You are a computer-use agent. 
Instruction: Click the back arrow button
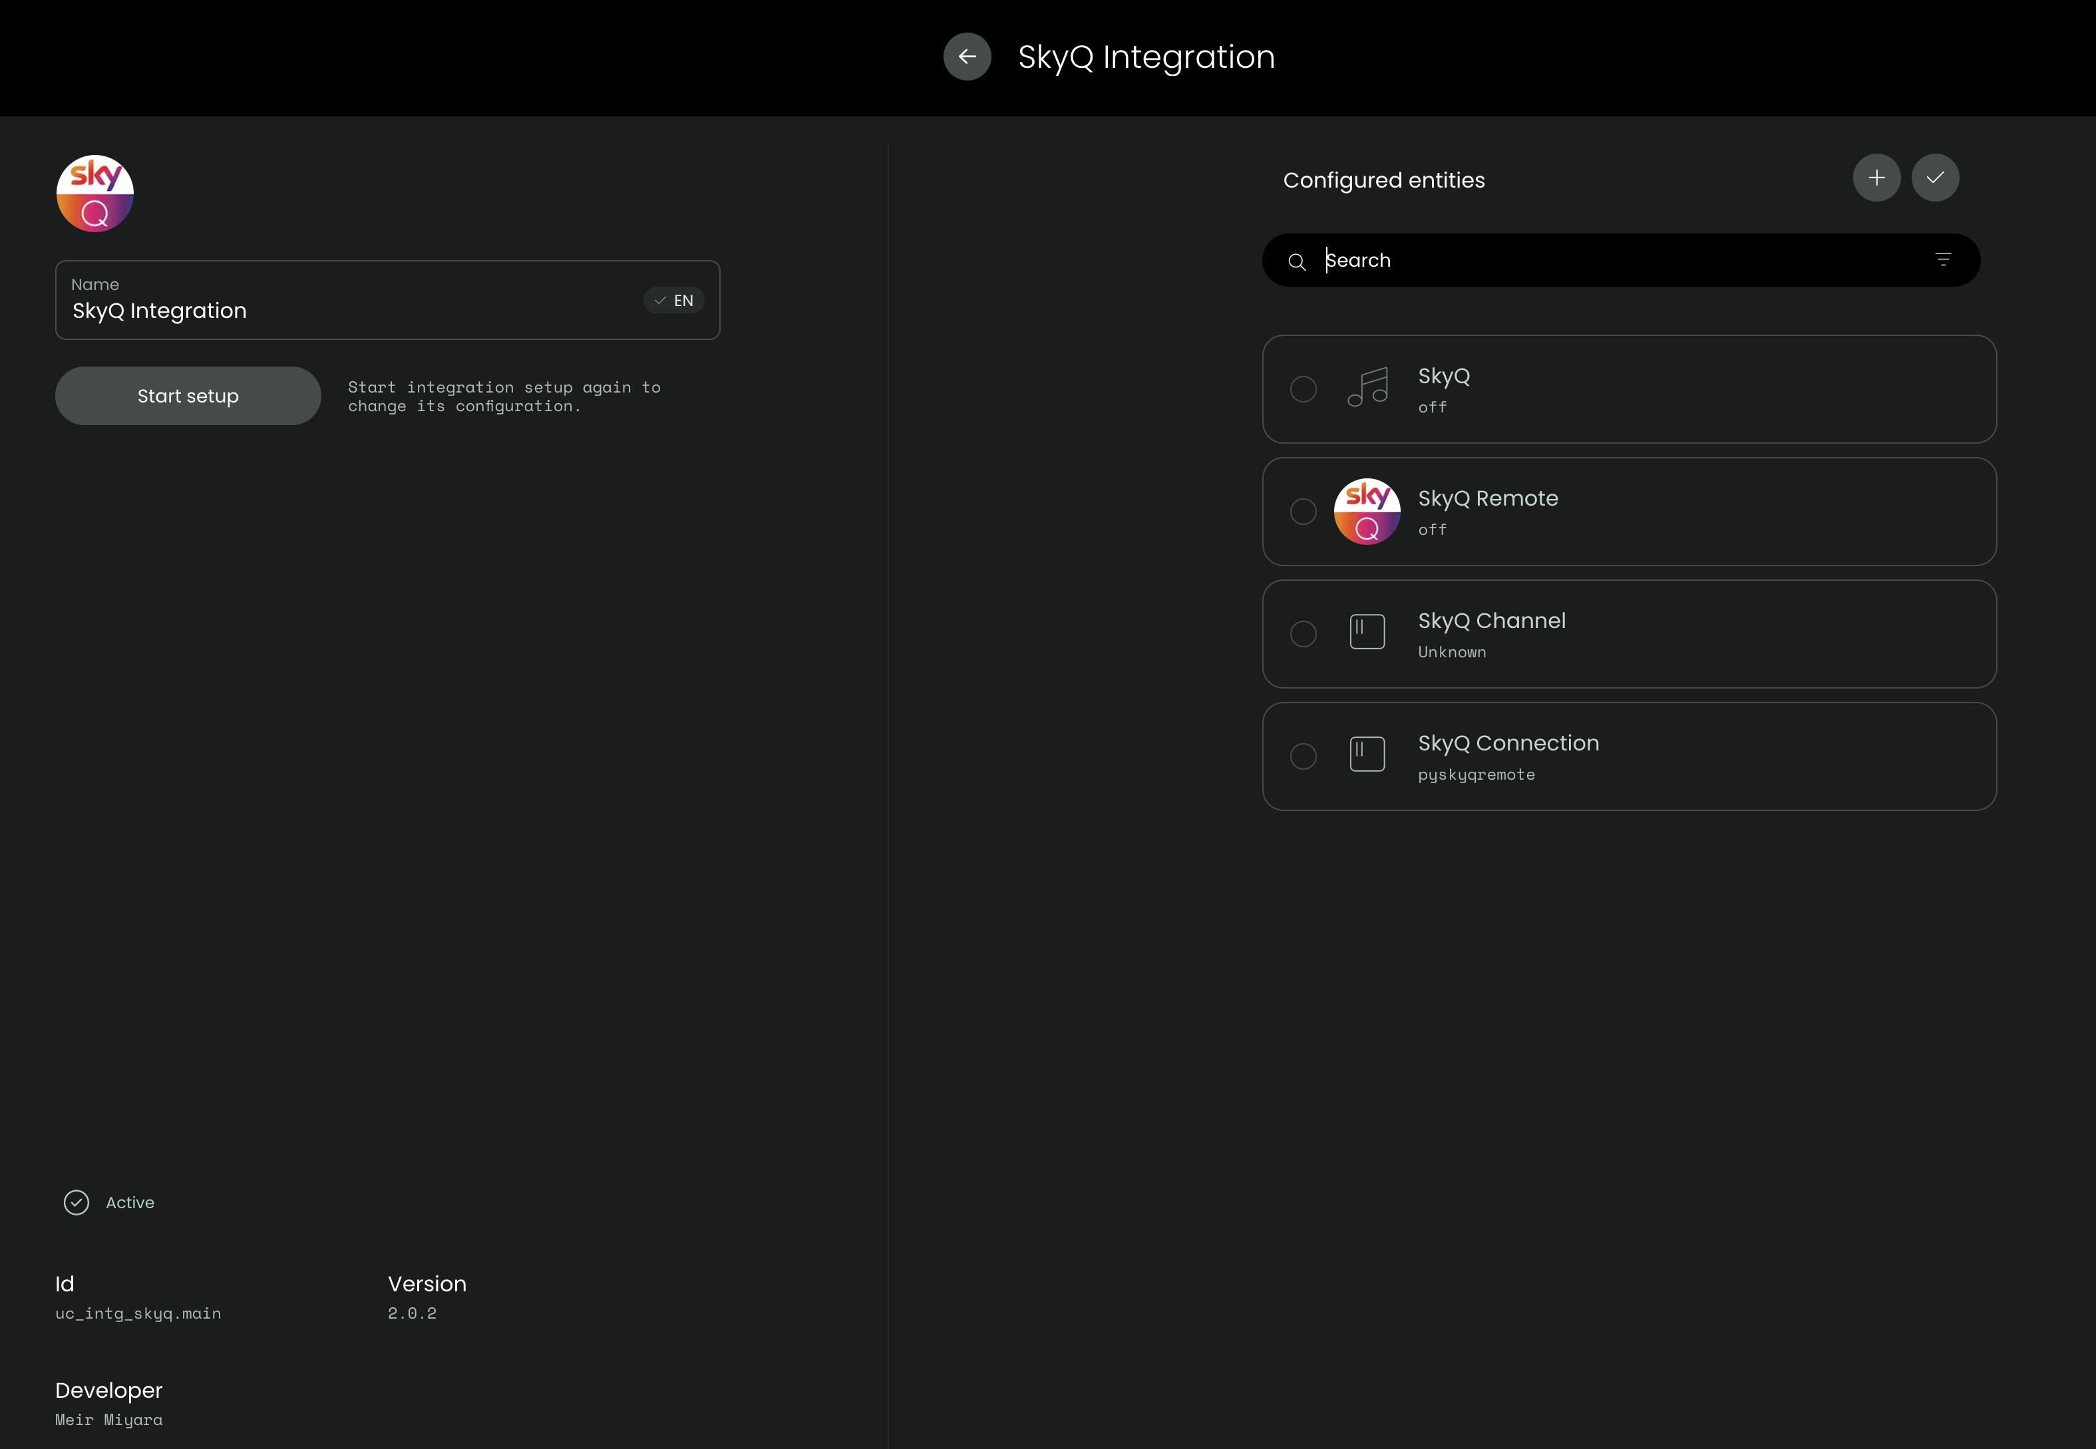(966, 57)
